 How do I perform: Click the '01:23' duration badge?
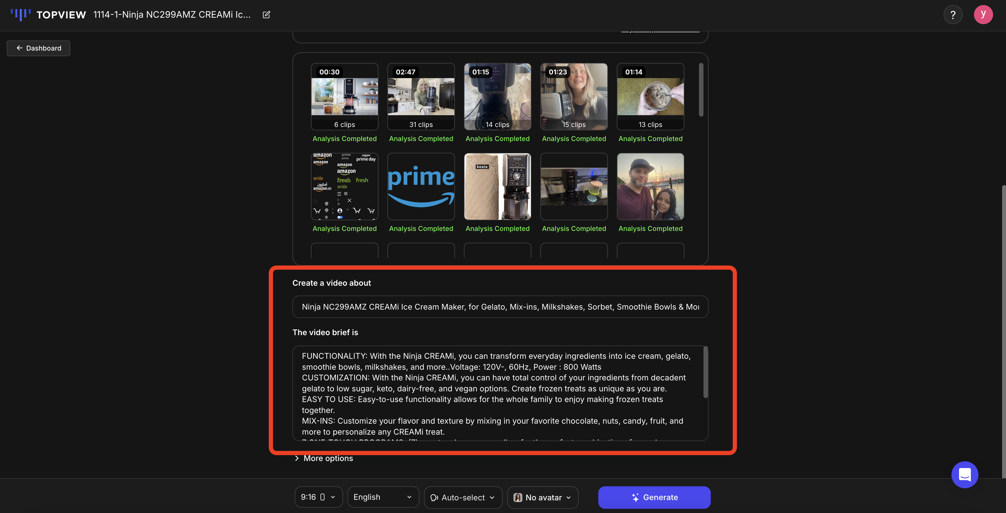(x=558, y=72)
